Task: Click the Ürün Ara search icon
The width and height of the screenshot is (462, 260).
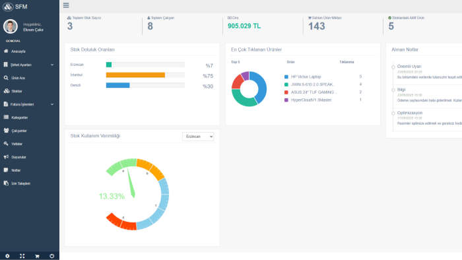Action: coord(6,78)
